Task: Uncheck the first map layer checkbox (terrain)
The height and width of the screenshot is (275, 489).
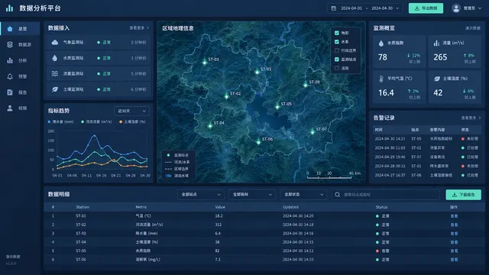Action: tap(337, 33)
